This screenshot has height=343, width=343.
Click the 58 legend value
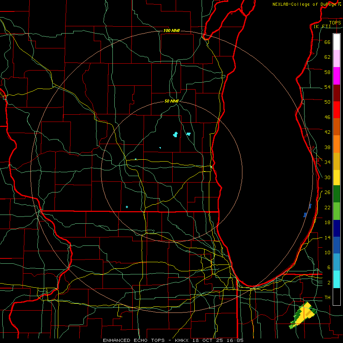coord(327,72)
